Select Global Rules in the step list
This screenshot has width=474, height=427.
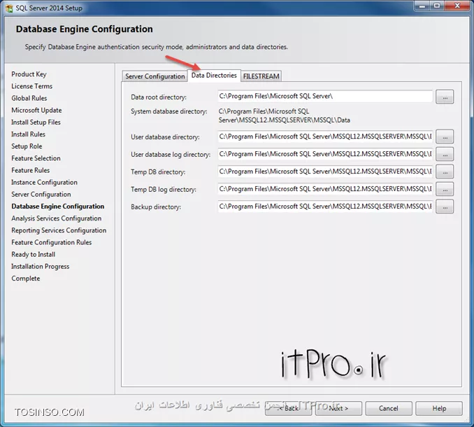(29, 99)
